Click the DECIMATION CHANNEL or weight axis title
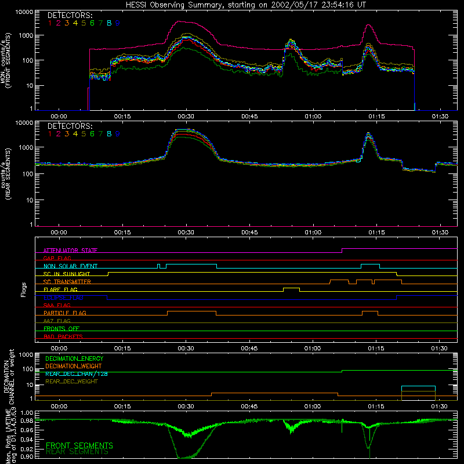The image size is (464, 464). click(9, 376)
